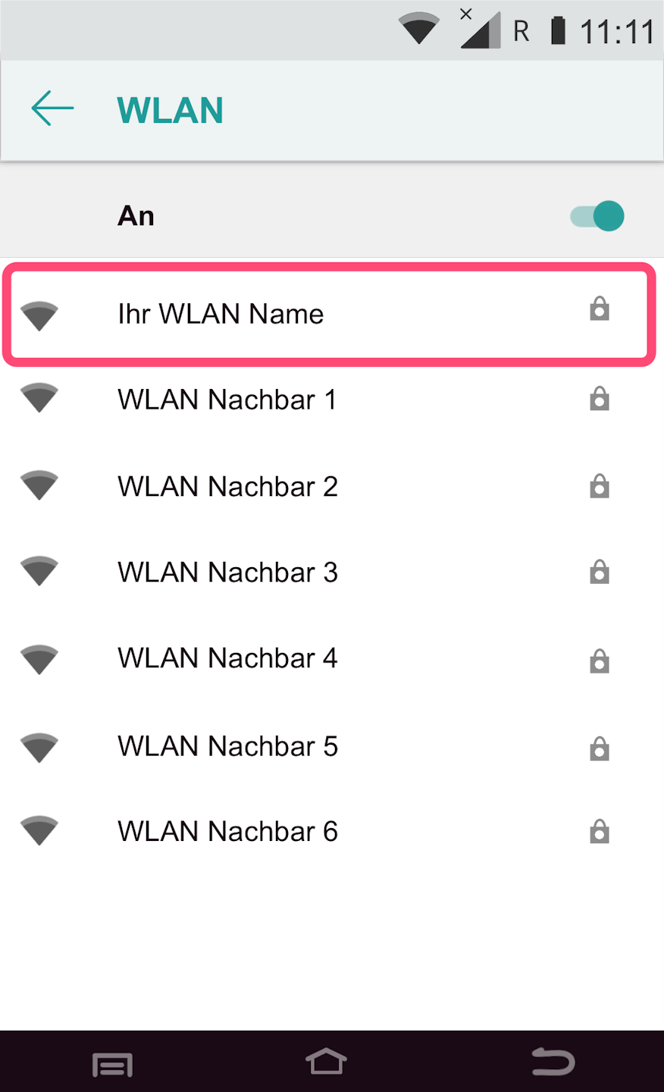This screenshot has height=1092, width=664.
Task: Connect to WLAN Nachbar 1
Action: [332, 400]
